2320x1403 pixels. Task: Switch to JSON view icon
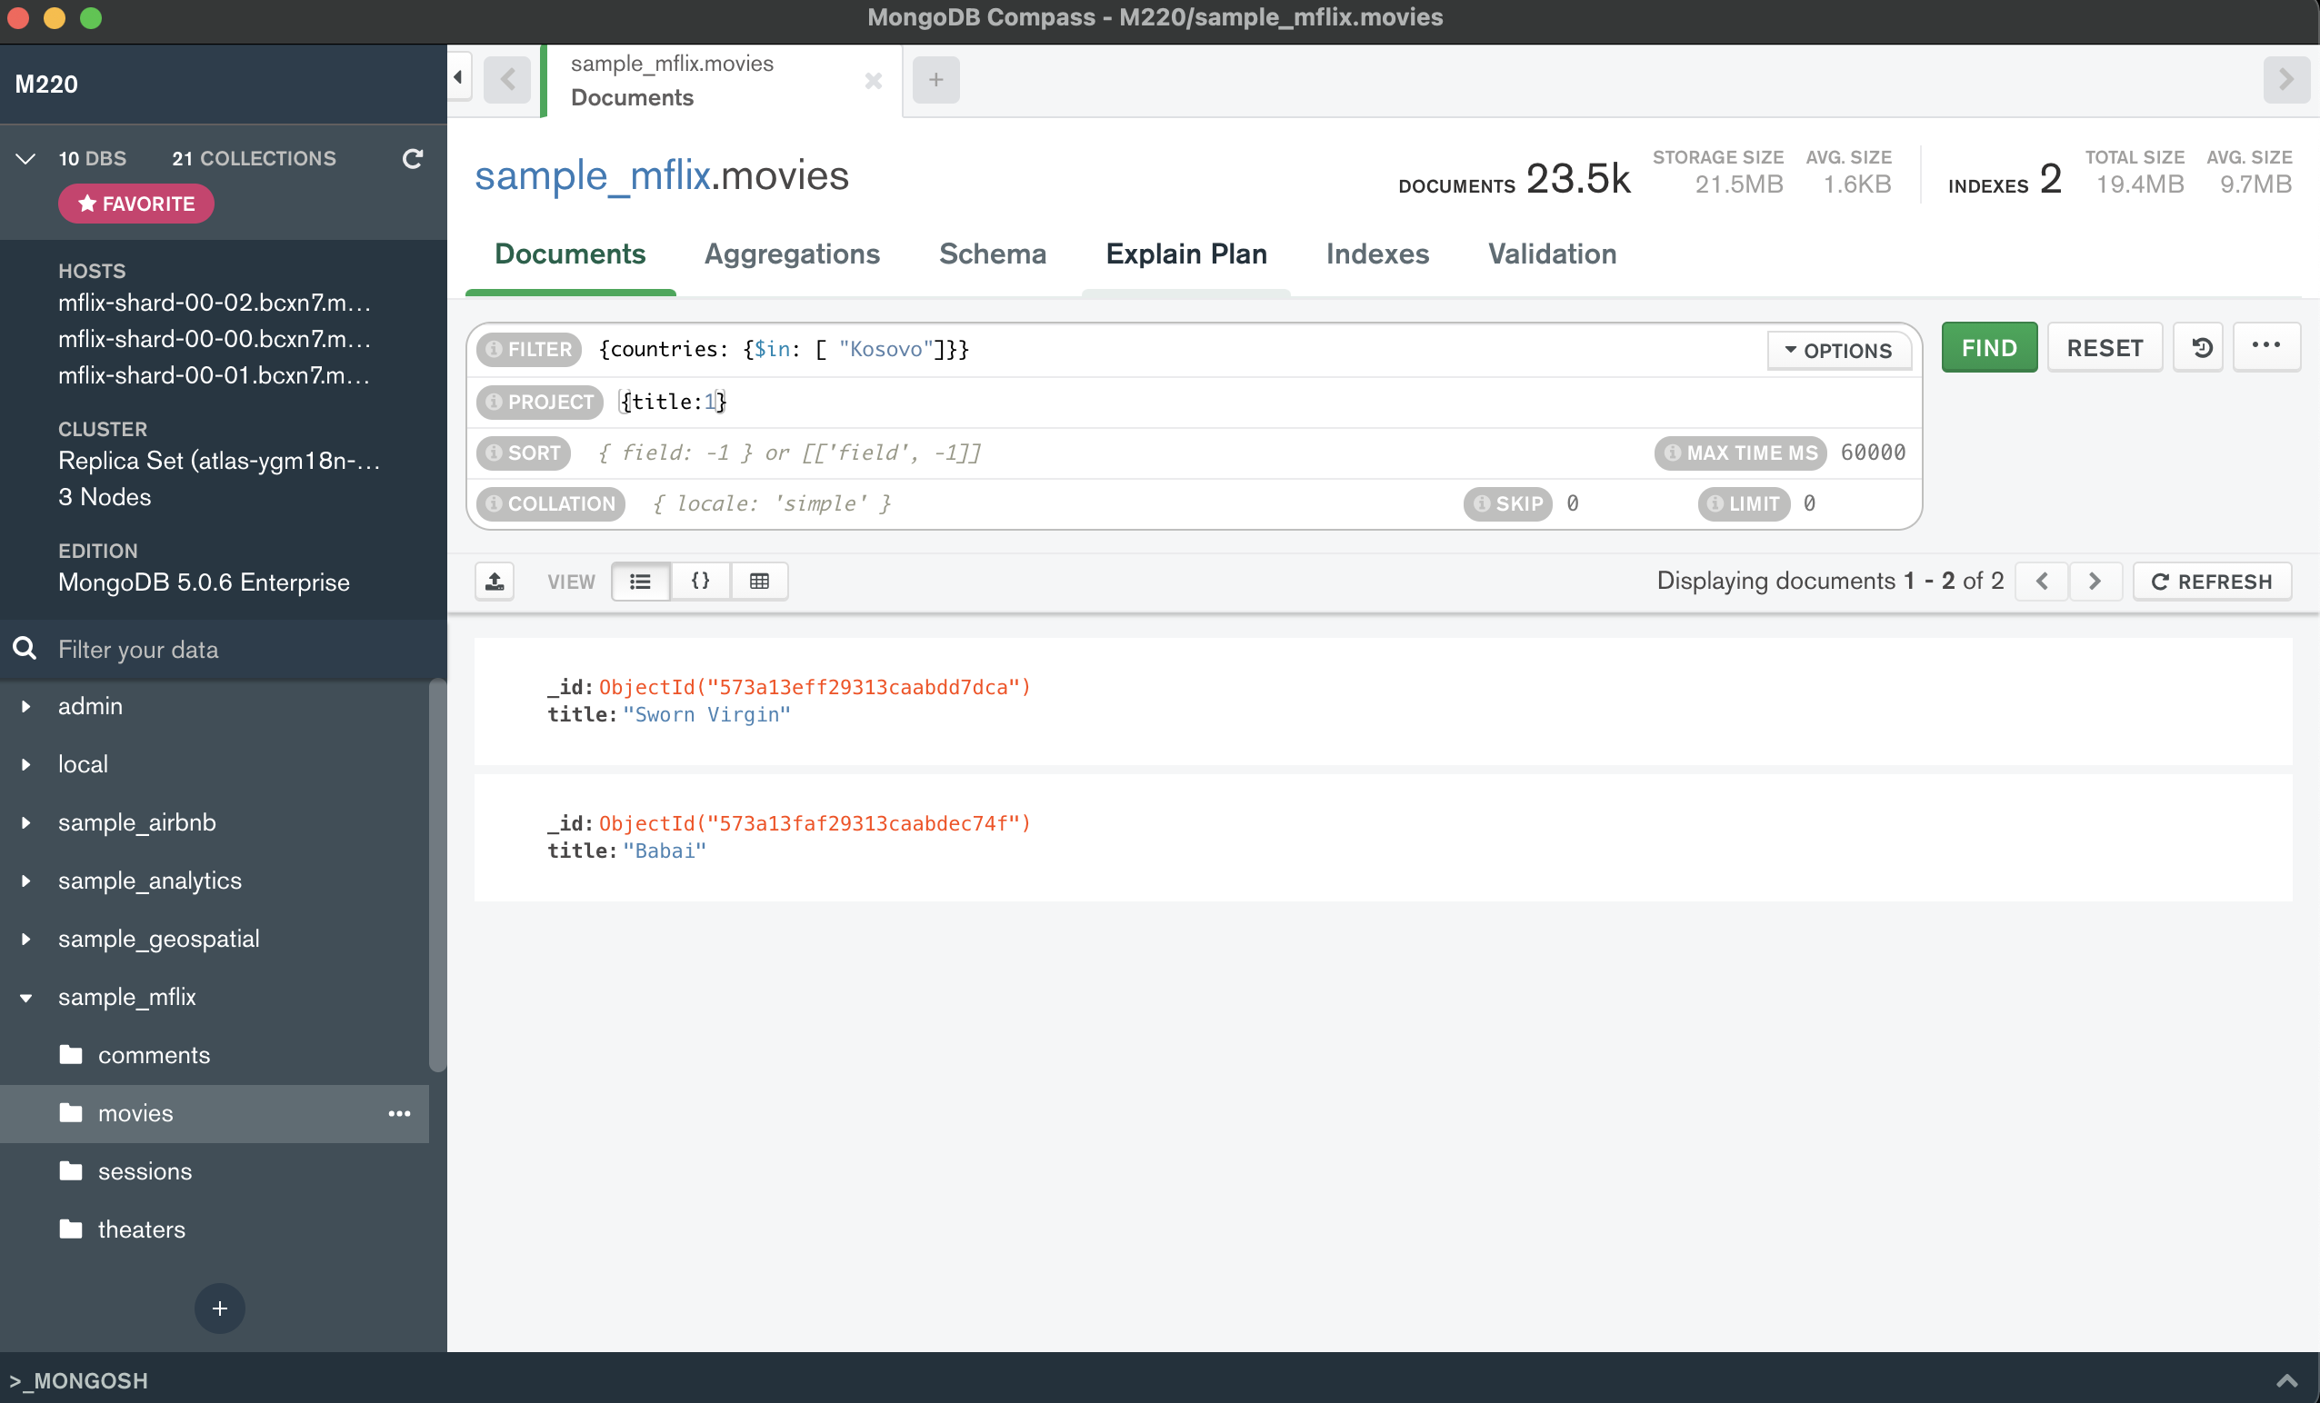[700, 581]
